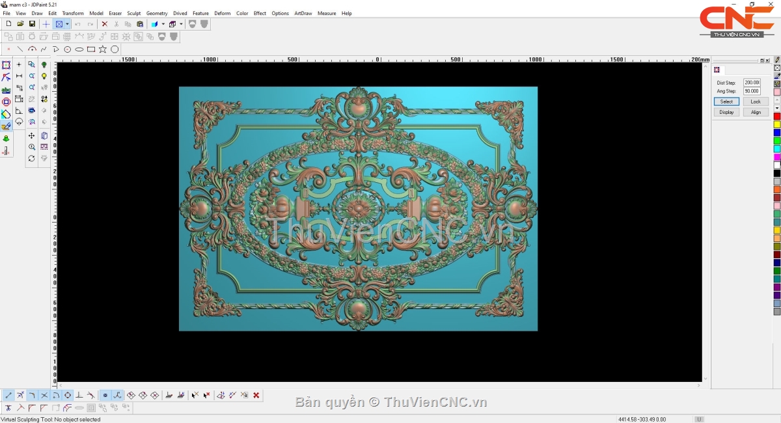
Task: Pick the red color swatch
Action: point(776,116)
